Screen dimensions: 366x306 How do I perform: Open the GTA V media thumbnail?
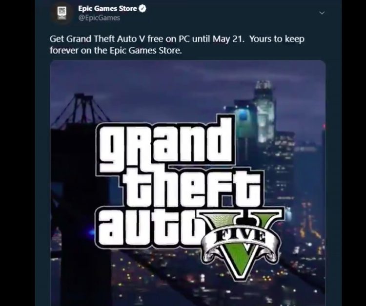pos(188,183)
